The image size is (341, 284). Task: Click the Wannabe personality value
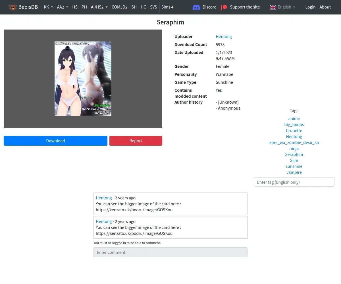[224, 74]
